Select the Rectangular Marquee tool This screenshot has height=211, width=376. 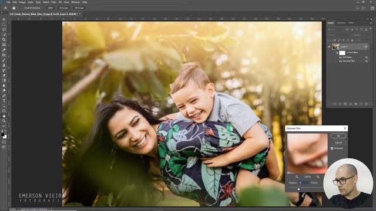[4, 25]
